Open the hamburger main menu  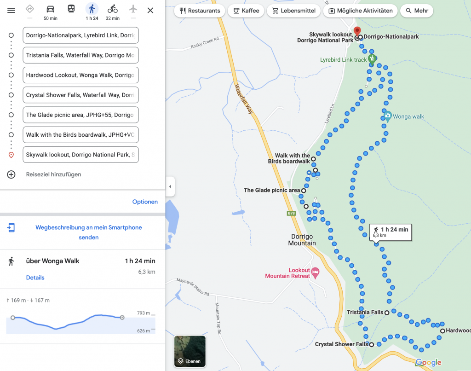coord(11,11)
